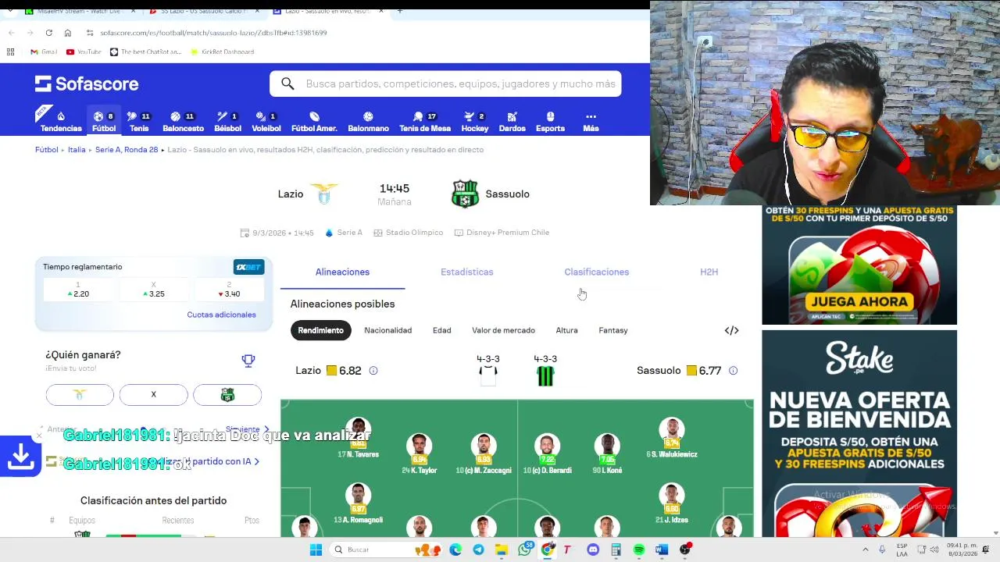The image size is (1000, 562).
Task: Click the blue download button overlay
Action: coord(20,457)
